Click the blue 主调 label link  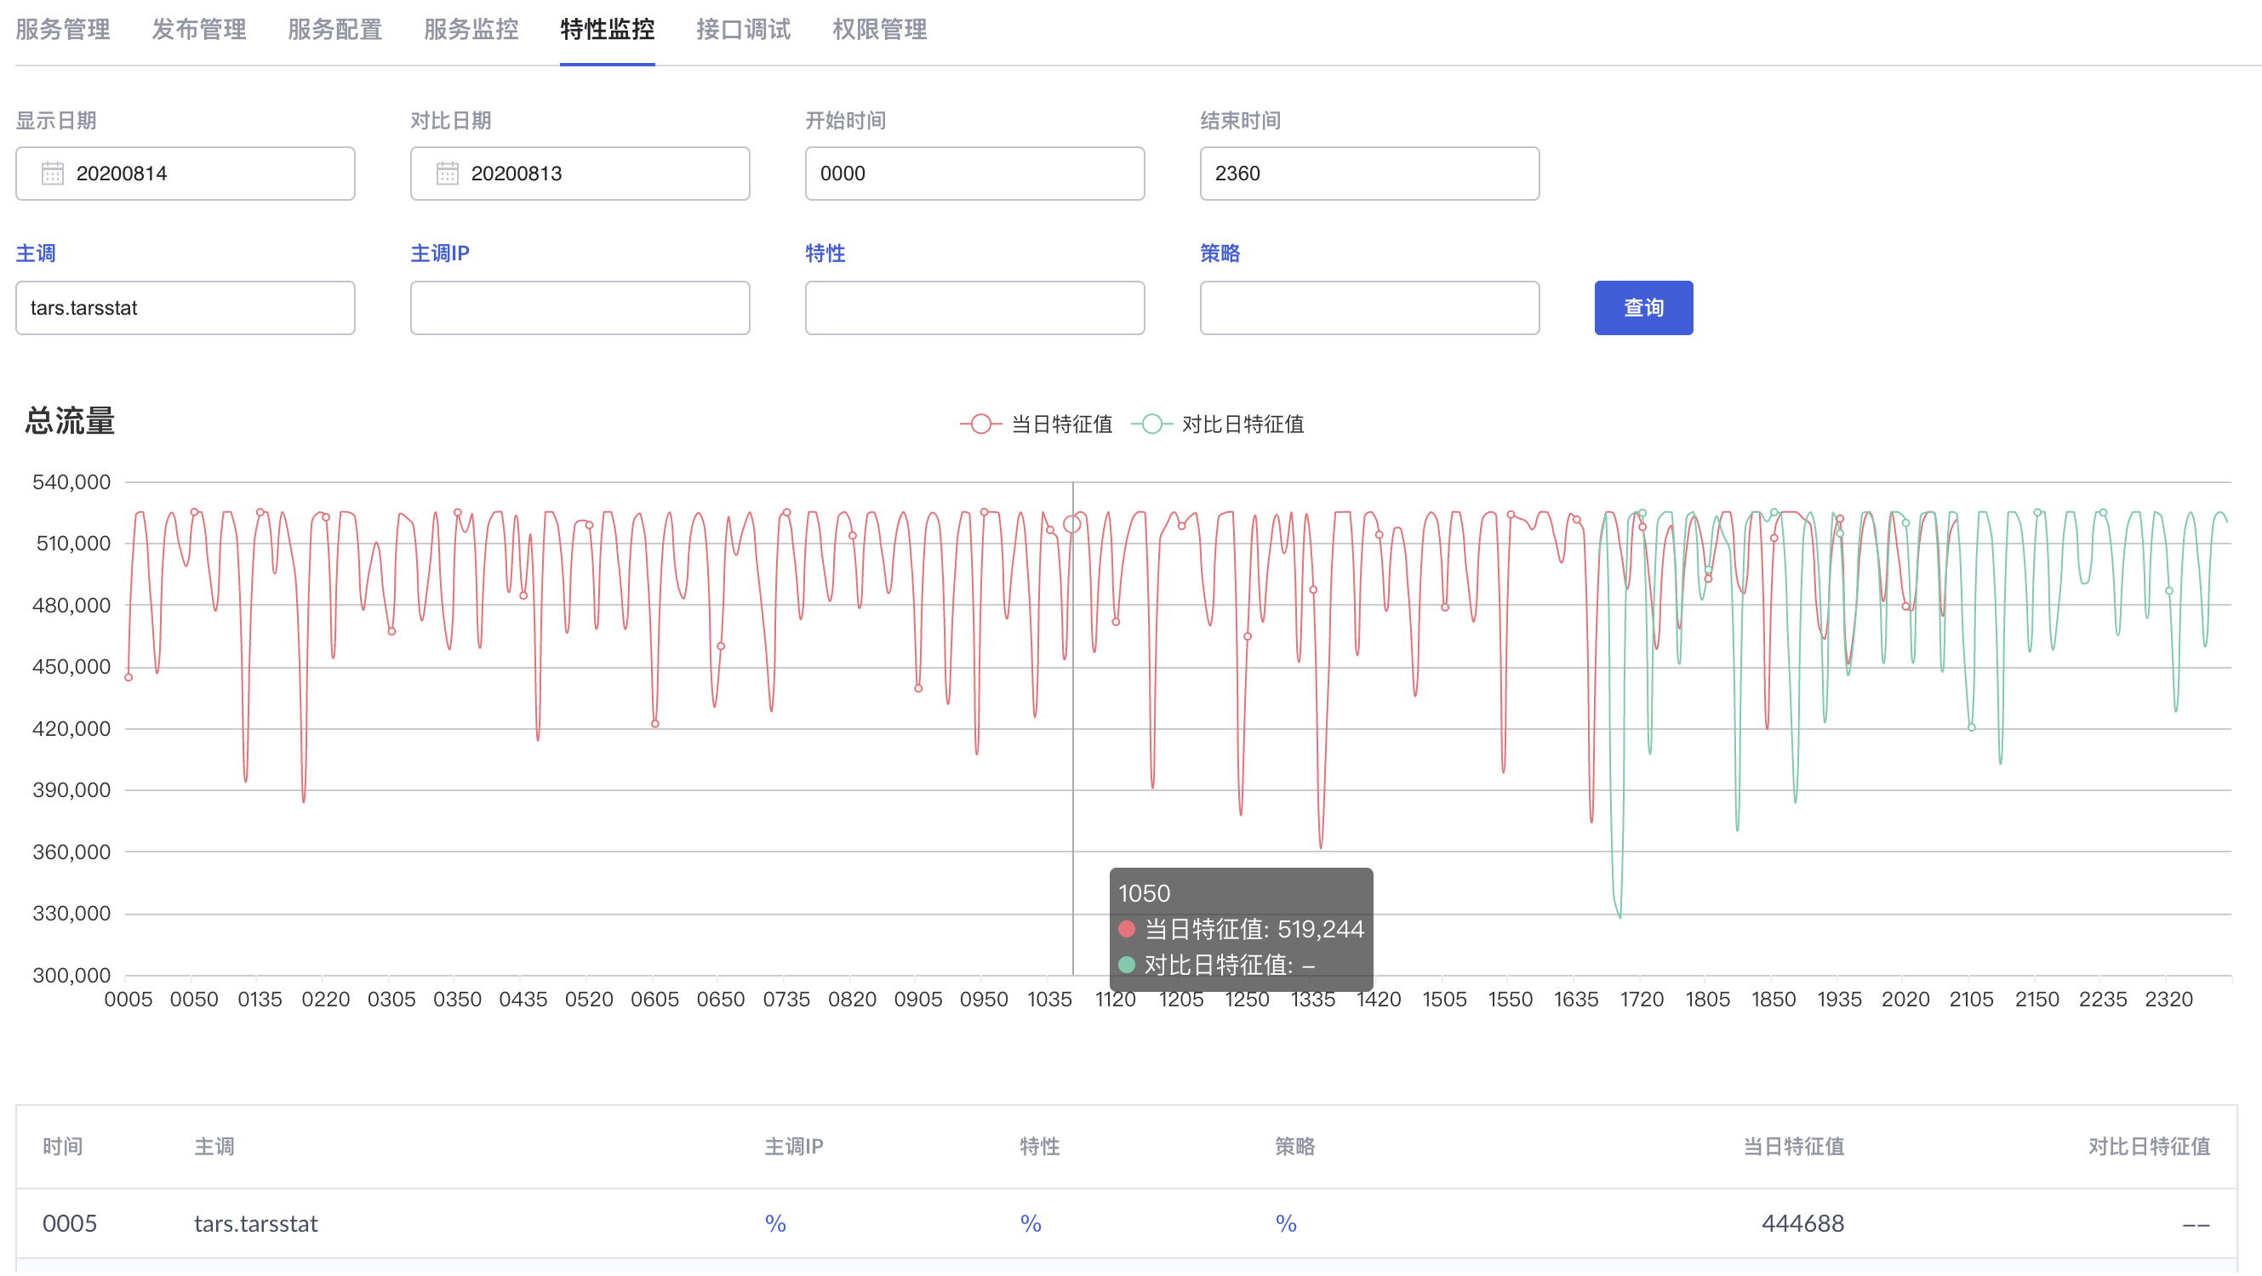tap(36, 253)
